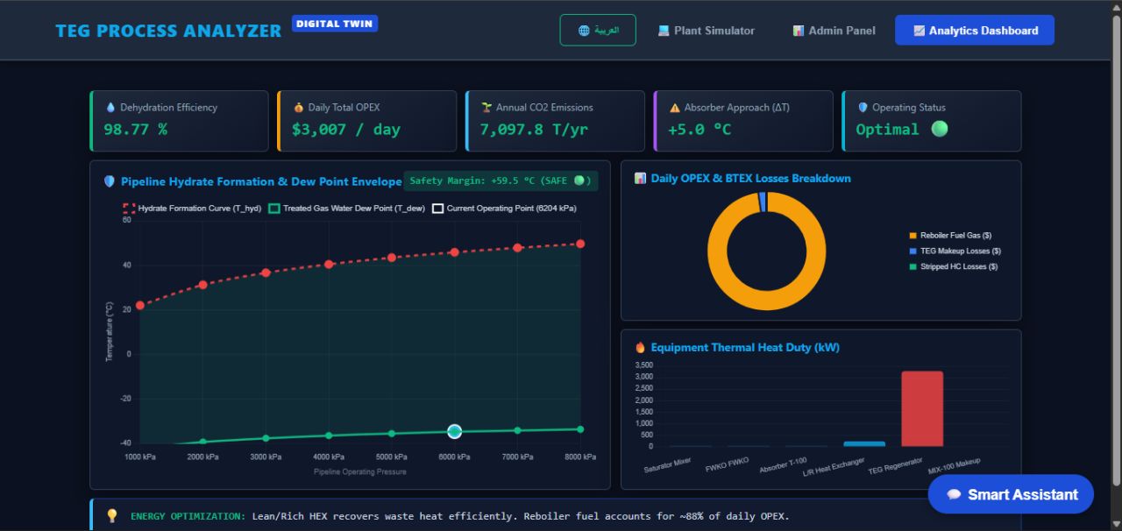Click the $3,007 / day OPEX value
The width and height of the screenshot is (1122, 531).
(x=346, y=130)
